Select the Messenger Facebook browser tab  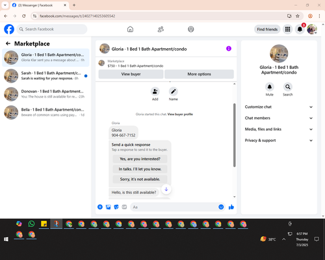coord(40,5)
